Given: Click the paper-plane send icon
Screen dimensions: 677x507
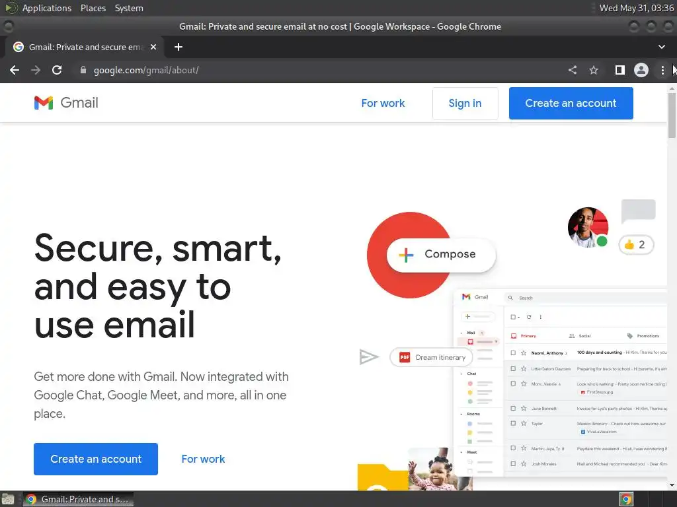Looking at the screenshot, I should (x=369, y=357).
